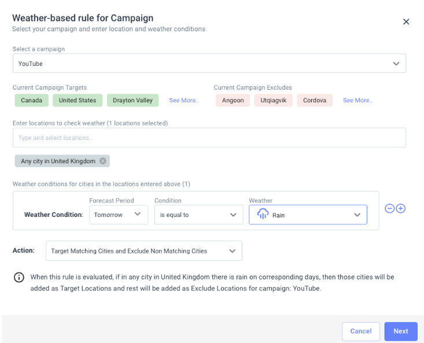Image resolution: width=424 pixels, height=343 pixels.
Task: Click See More for campaign excludes
Action: 357,100
